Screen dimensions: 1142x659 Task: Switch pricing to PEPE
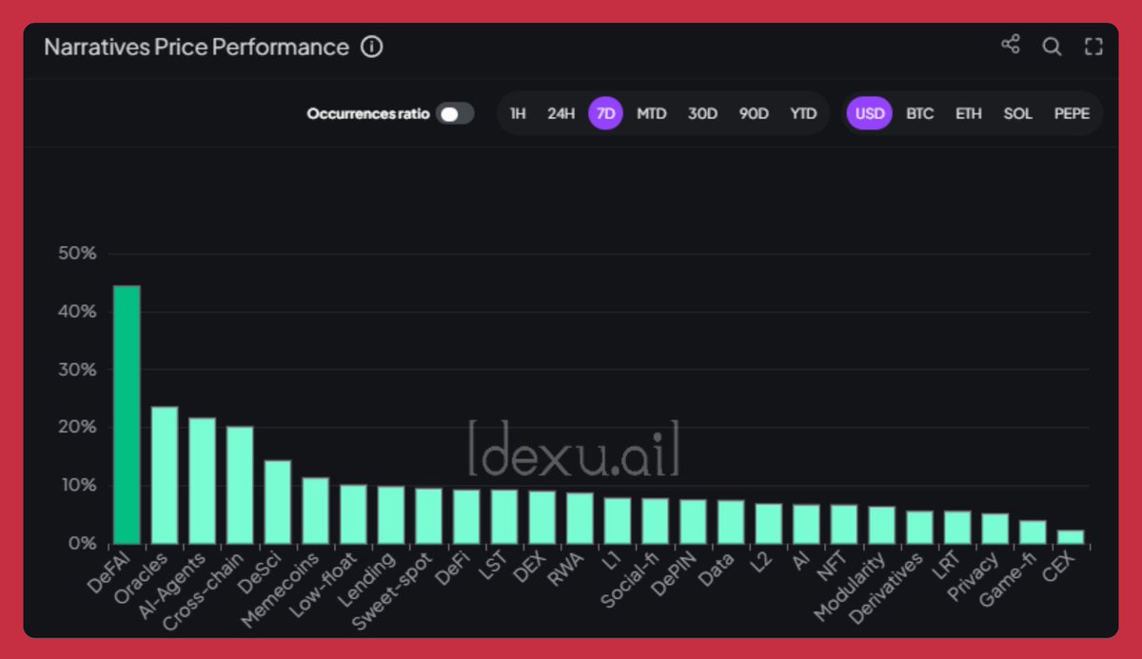point(1072,113)
